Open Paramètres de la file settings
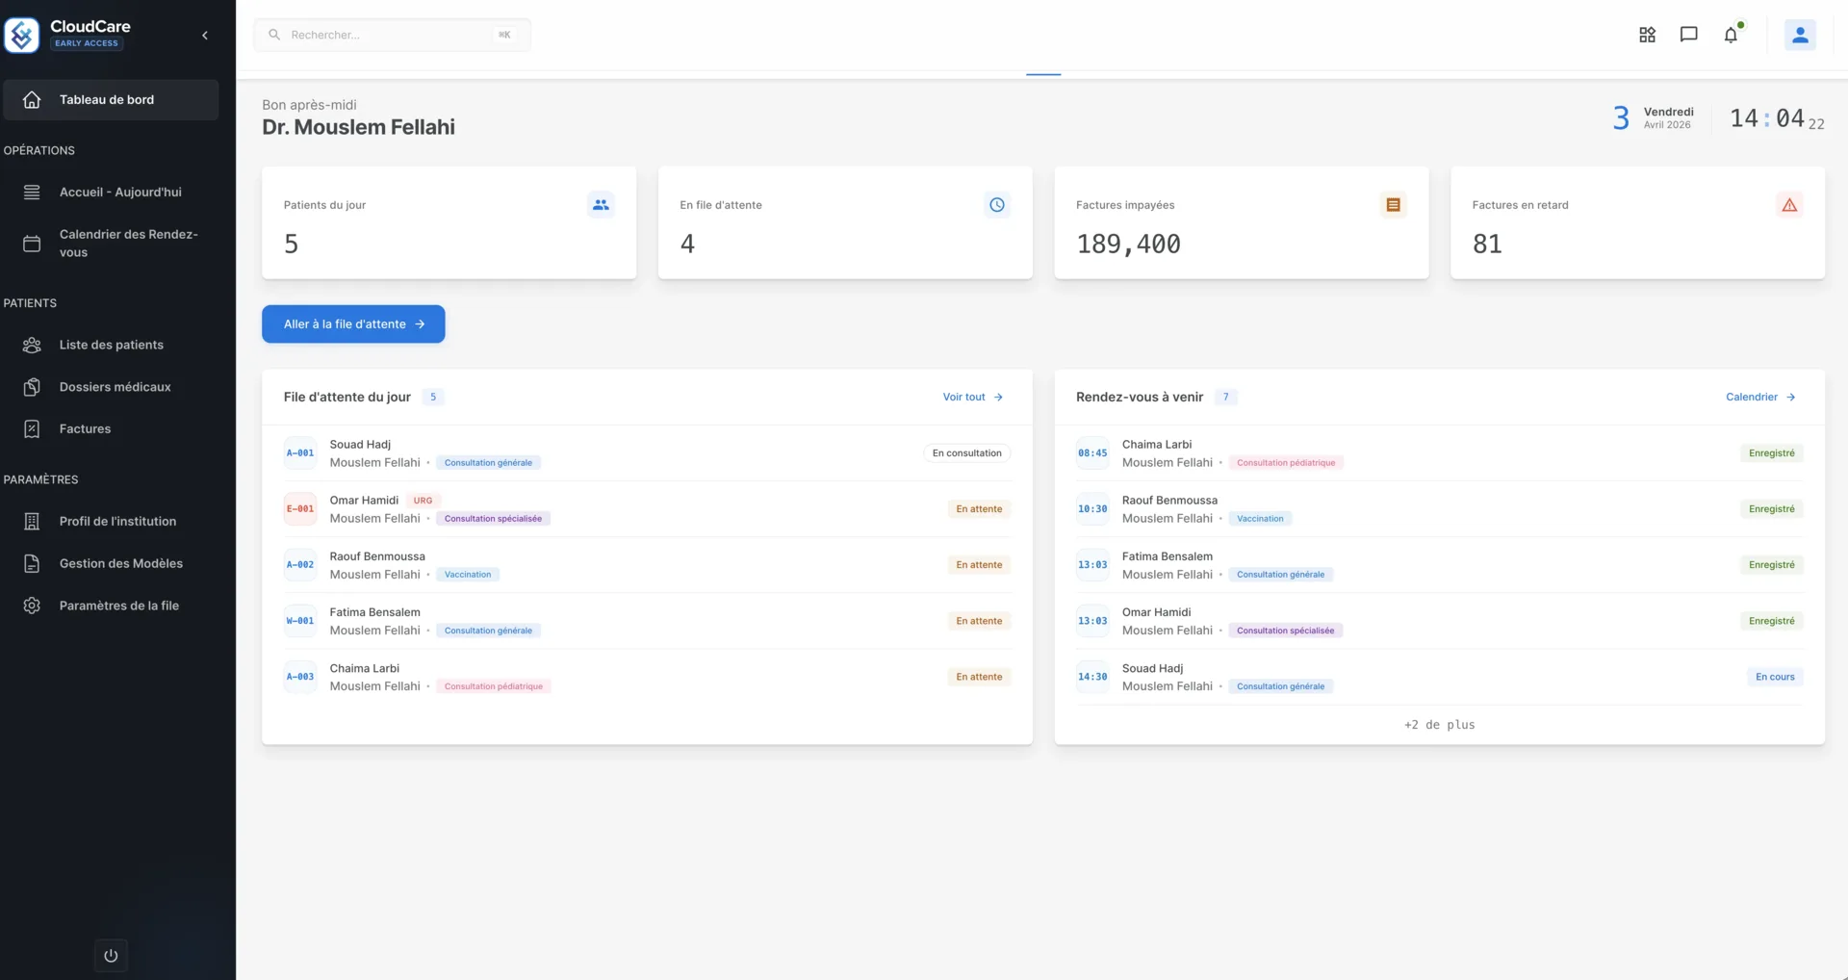Image resolution: width=1848 pixels, height=980 pixels. (x=117, y=606)
